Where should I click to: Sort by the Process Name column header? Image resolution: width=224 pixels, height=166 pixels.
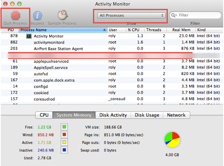tap(63, 30)
